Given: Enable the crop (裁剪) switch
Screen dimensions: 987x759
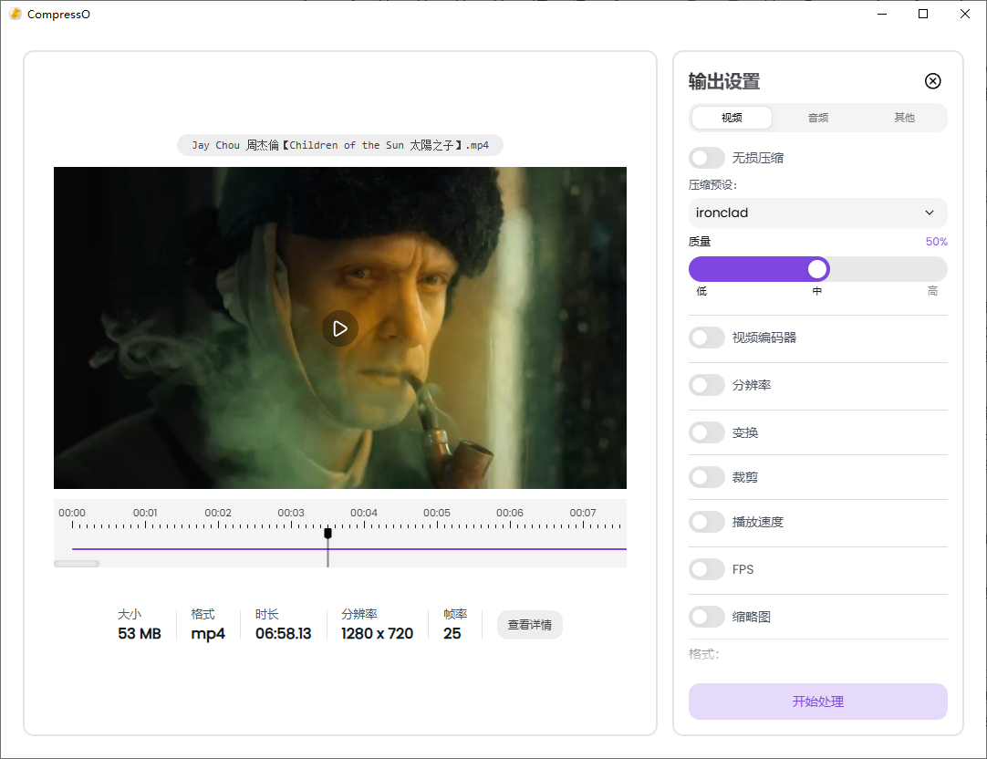Looking at the screenshot, I should 707,477.
